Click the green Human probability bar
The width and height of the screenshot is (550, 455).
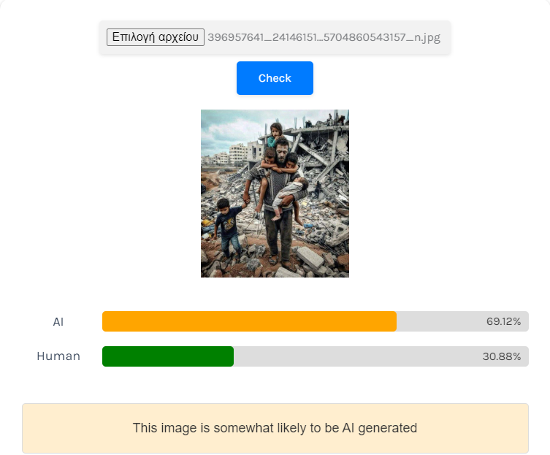[168, 356]
